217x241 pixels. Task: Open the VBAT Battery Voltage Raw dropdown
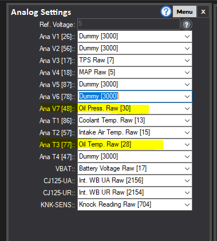pyautogui.click(x=135, y=169)
